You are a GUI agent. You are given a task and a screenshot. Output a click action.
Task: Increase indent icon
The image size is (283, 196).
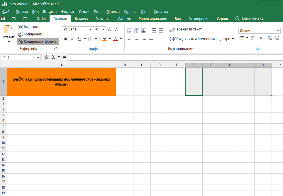pyautogui.click(x=154, y=31)
